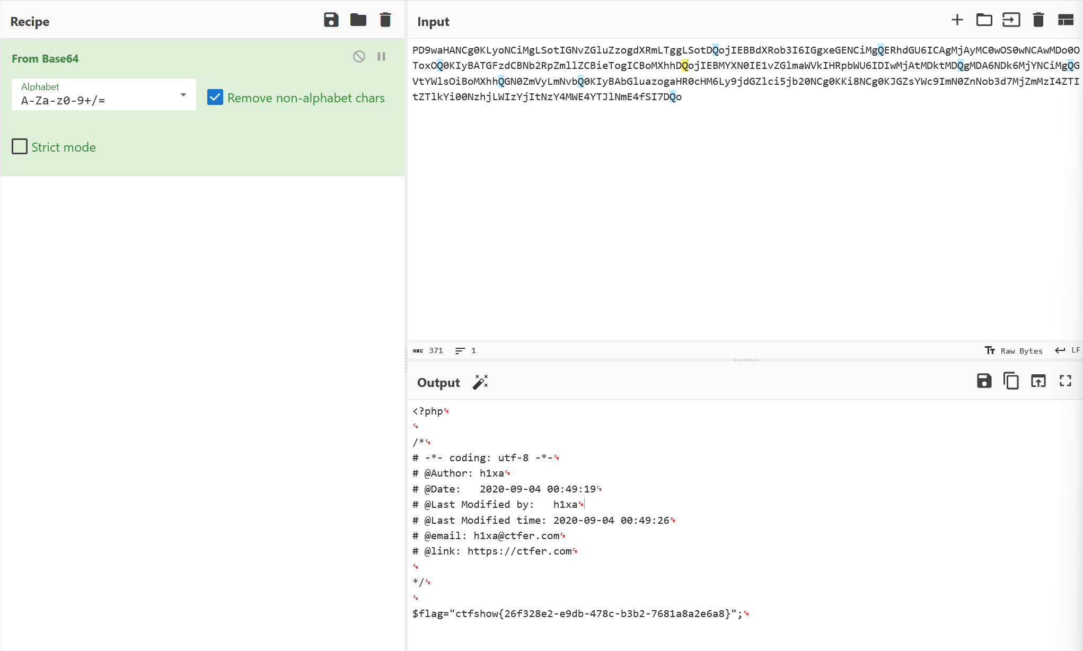Disable the From Base64 operation
Image resolution: width=1083 pixels, height=651 pixels.
[359, 57]
